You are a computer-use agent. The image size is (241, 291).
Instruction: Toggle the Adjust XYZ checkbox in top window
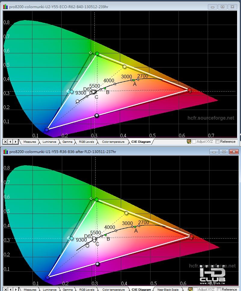[x=194, y=142]
